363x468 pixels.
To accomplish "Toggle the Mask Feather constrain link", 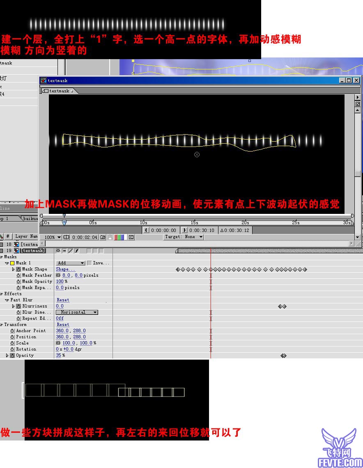I will (x=58, y=275).
